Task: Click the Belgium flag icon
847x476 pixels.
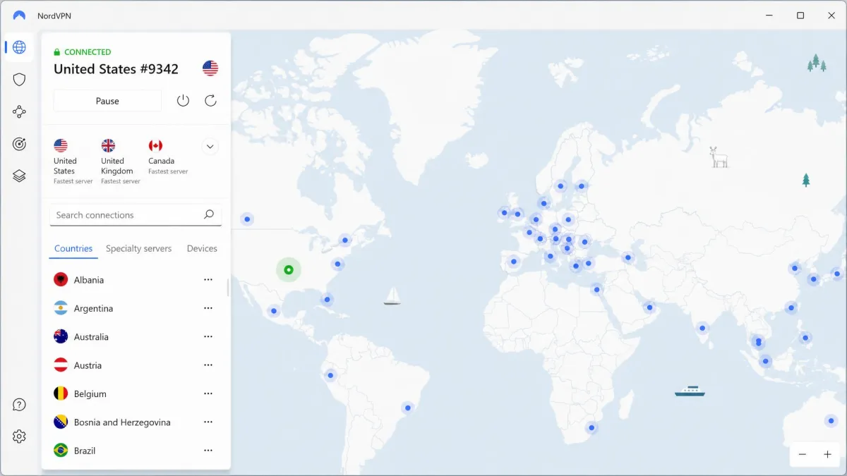Action: (61, 393)
